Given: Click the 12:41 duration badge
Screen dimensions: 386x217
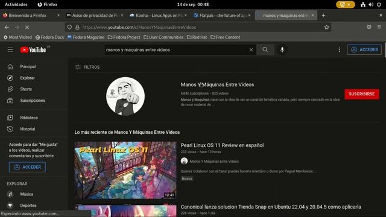Looking at the screenshot, I should click(x=169, y=195).
